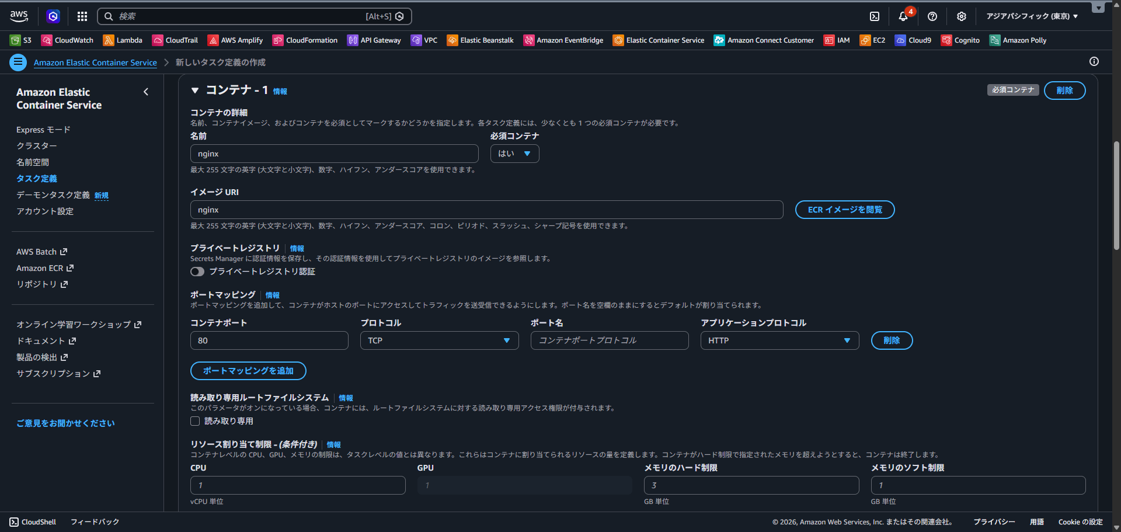Viewport: 1121px width, 532px height.
Task: Focus the ポート名 field
Action: 610,340
